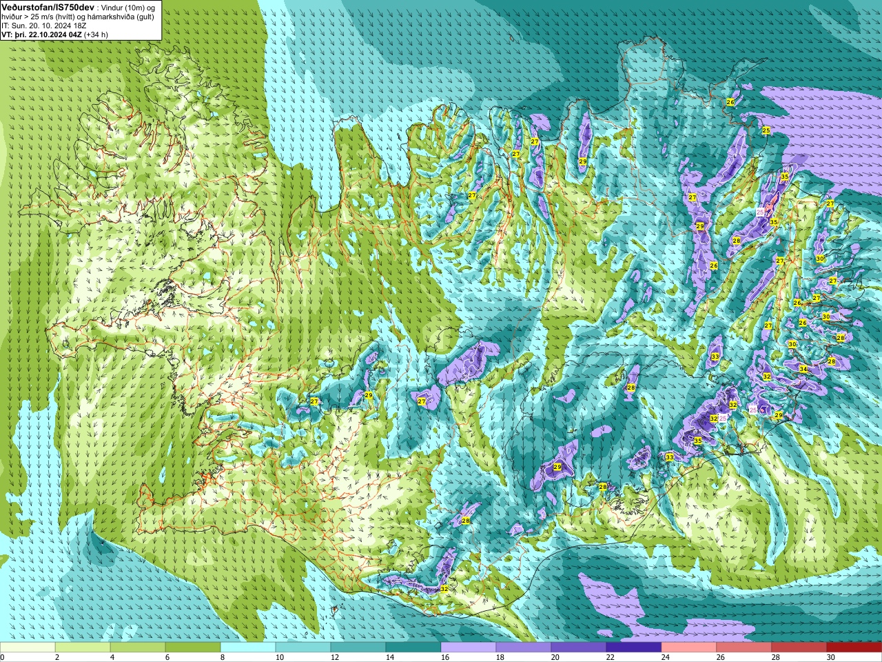
Task: Select the scale number 24 under colorbar
Action: point(666,657)
